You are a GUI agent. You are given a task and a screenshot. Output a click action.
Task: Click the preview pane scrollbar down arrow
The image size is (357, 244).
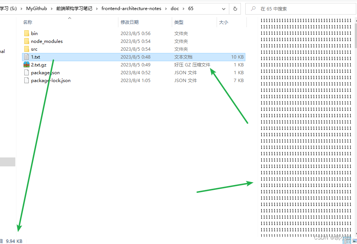(x=356, y=234)
